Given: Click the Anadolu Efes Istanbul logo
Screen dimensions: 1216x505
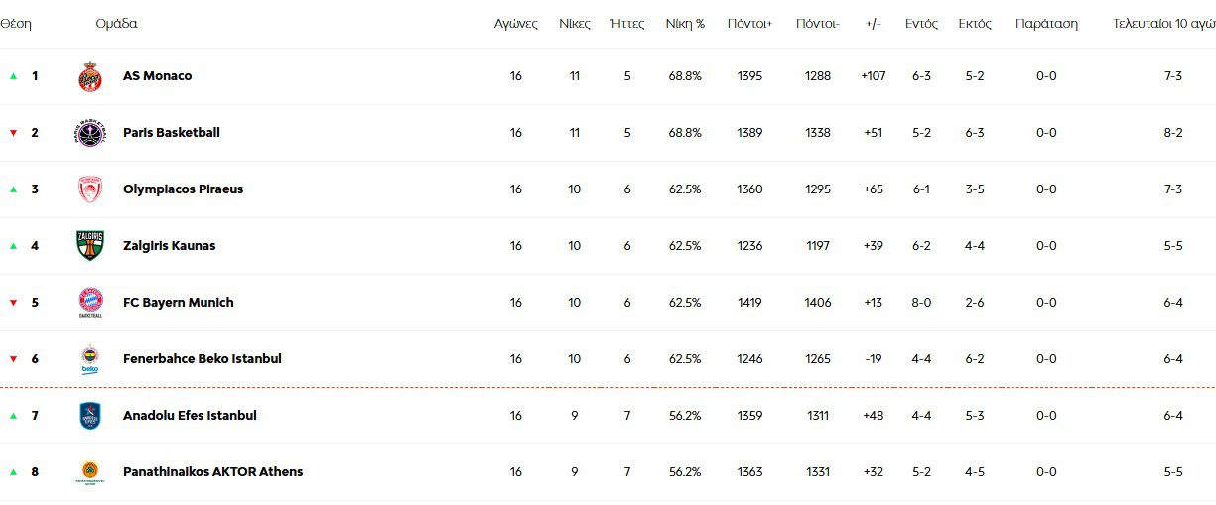Looking at the screenshot, I should coord(90,416).
